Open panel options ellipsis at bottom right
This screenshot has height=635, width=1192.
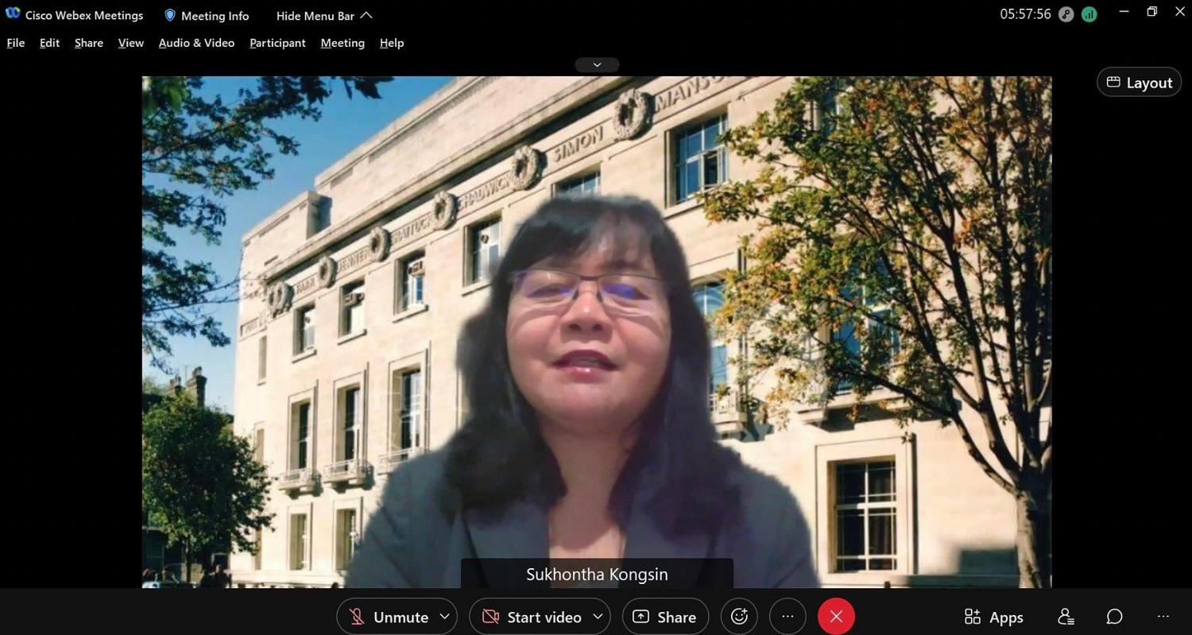coord(1163,617)
